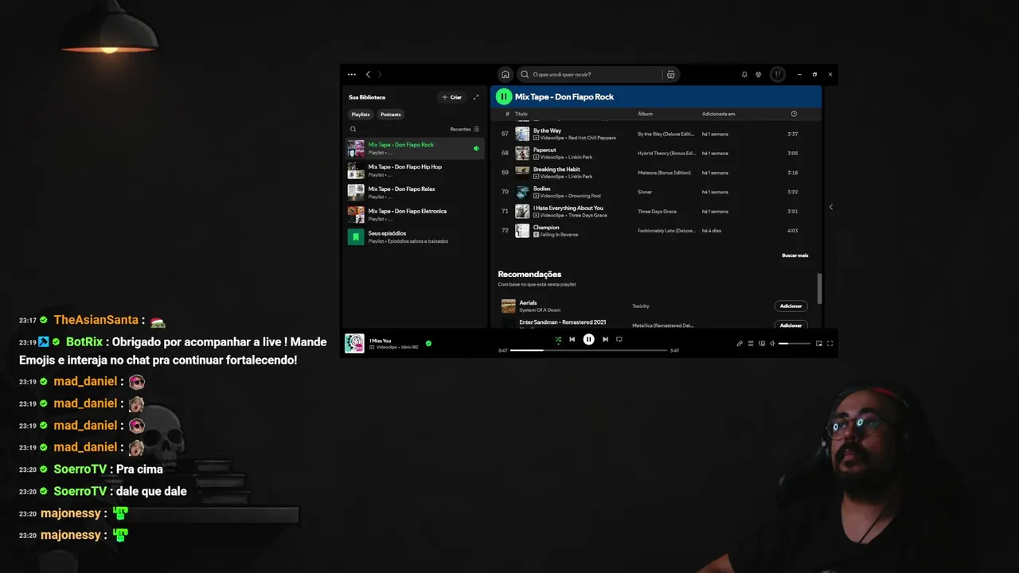Click the playlist vertical scrollbar
This screenshot has width=1019, height=573.
[x=818, y=288]
